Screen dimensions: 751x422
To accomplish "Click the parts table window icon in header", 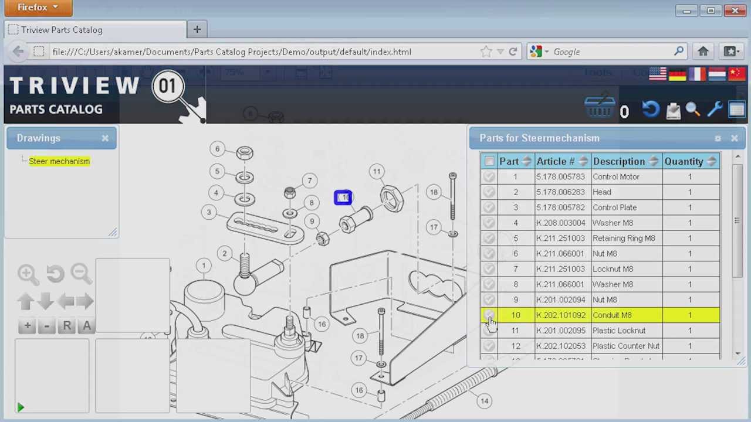I will [737, 110].
